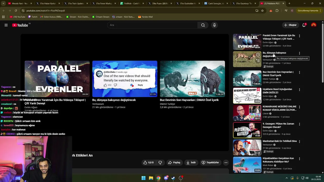Start voice search with the microphone icon
The width and height of the screenshot is (324, 182).
(214, 25)
